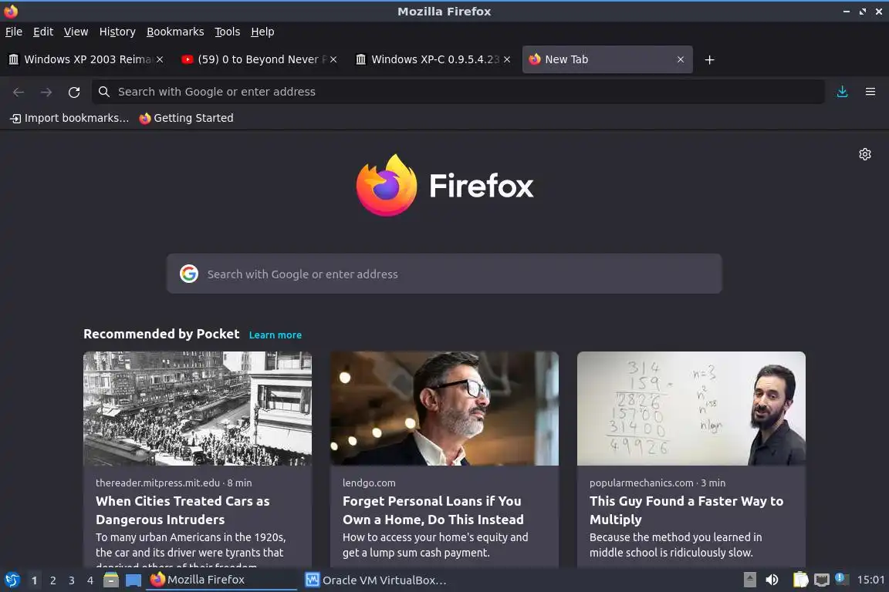Close the YouTube 0 to Beyond tab
This screenshot has width=889, height=592.
click(x=333, y=59)
